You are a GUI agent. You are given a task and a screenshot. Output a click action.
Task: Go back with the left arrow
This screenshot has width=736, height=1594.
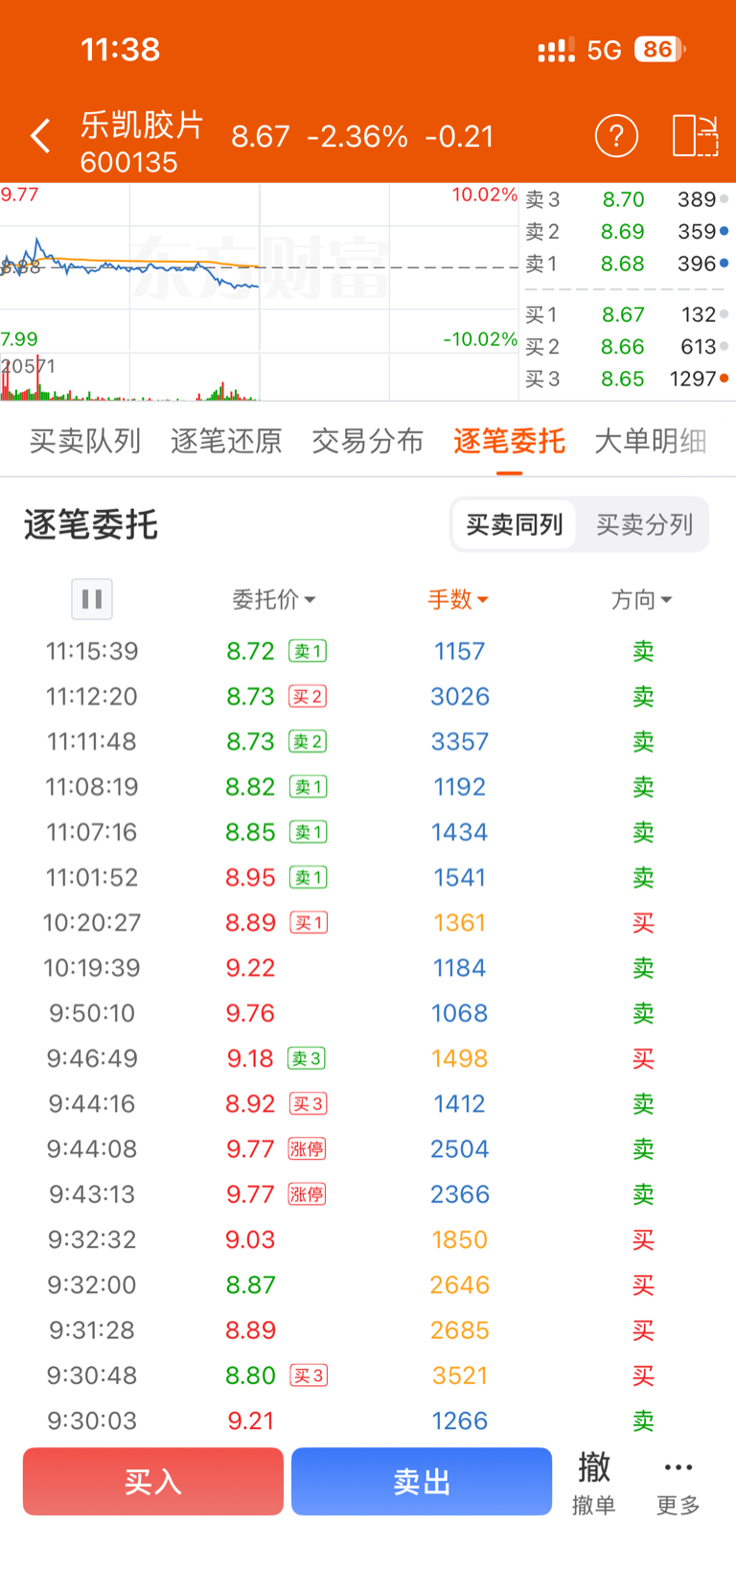point(40,136)
